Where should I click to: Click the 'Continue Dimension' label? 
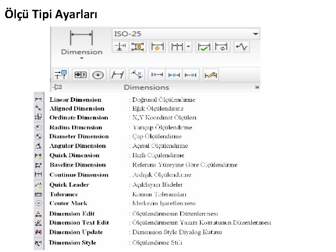pos(79,175)
